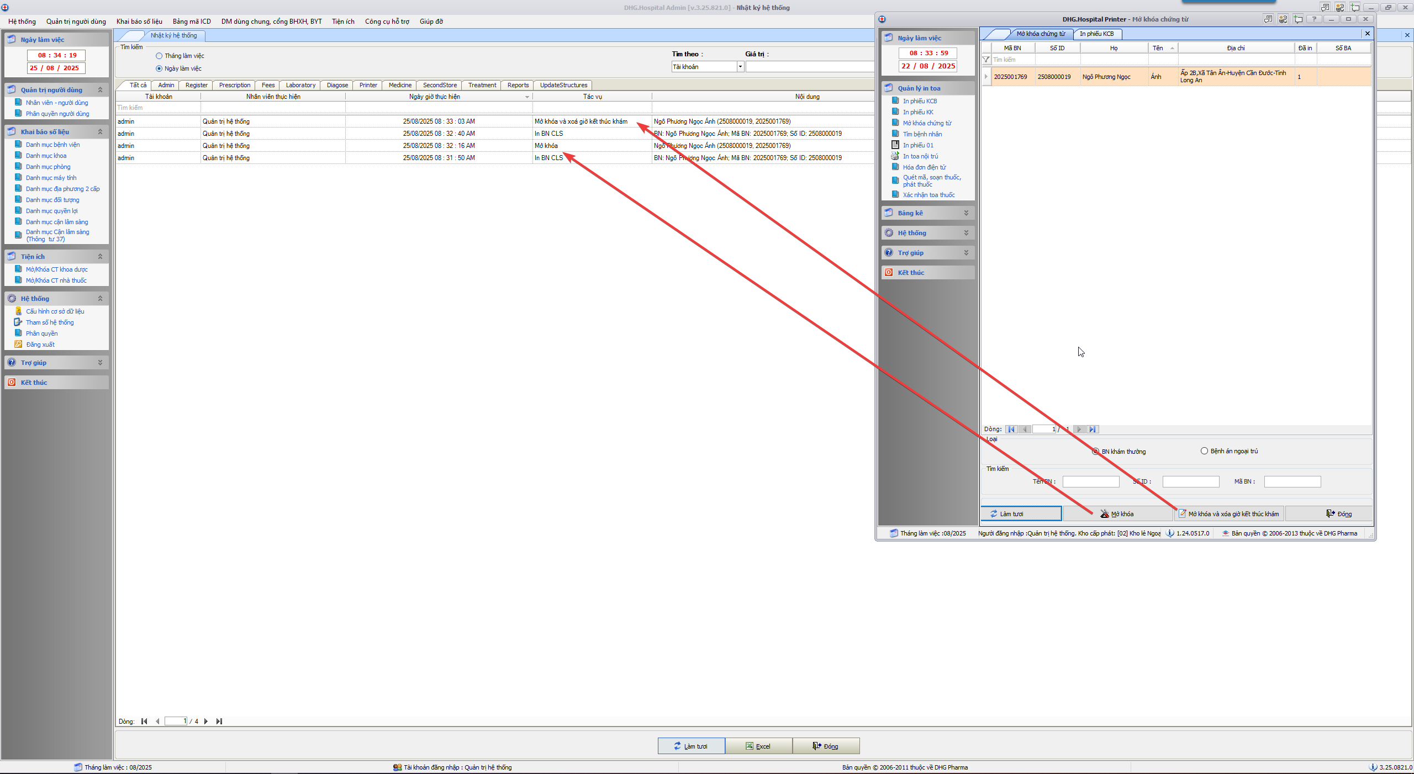Collapse the 'Khai báo số liệu' panel
The height and width of the screenshot is (774, 1414).
(x=100, y=132)
